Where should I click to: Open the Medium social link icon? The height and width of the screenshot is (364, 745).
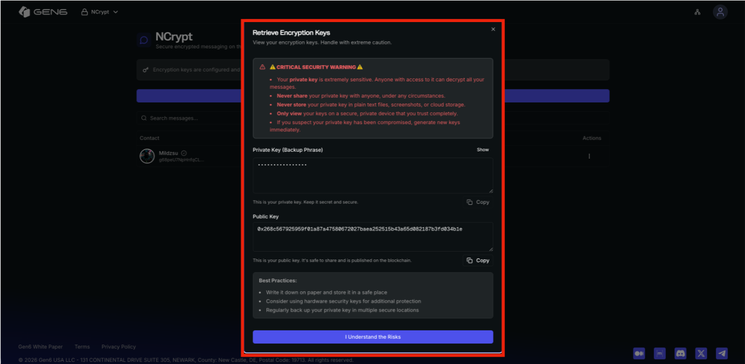(x=639, y=353)
